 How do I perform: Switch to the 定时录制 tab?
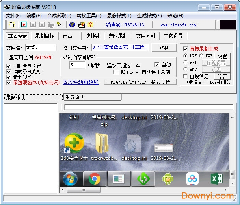click(x=118, y=36)
